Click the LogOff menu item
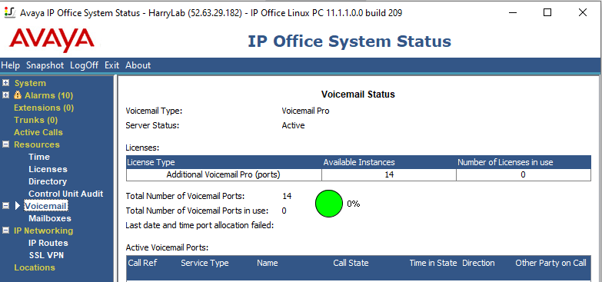 click(x=84, y=65)
